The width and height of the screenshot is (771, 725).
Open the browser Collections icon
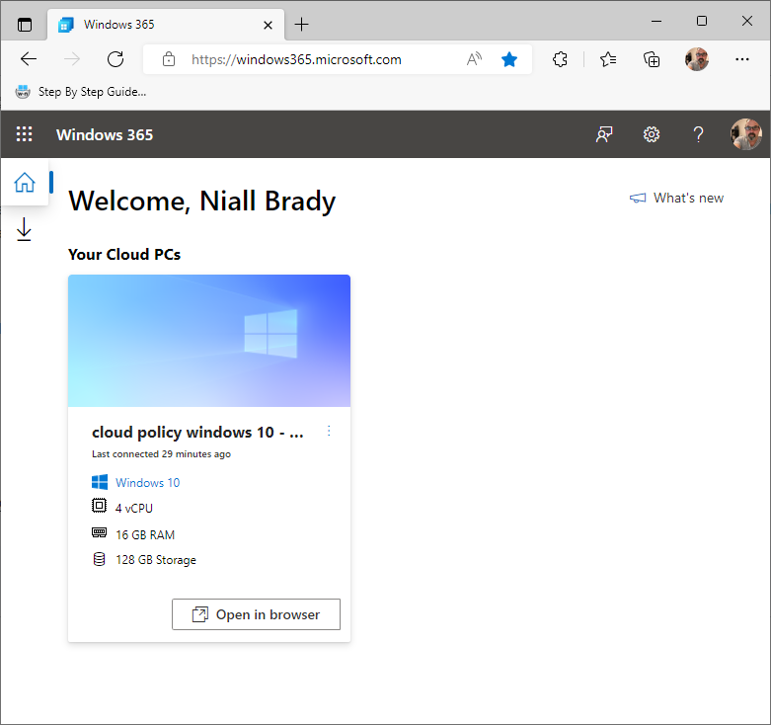click(x=652, y=59)
